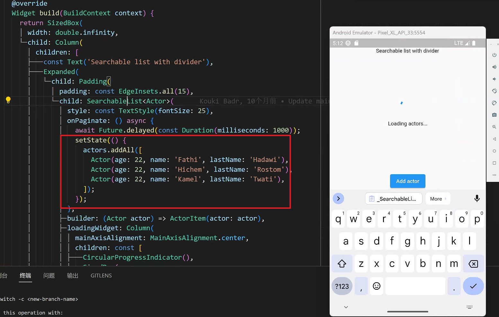499x317 pixels.
Task: Switch to symbols with the ?123 key
Action: [342, 286]
